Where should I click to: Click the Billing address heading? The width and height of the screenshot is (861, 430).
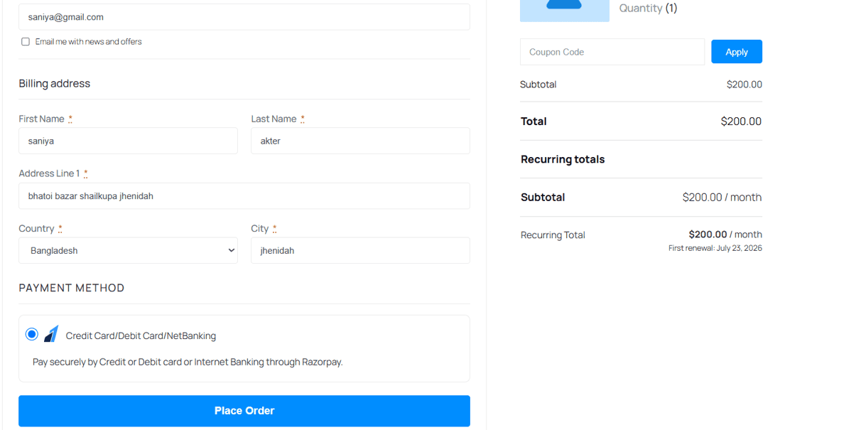(x=55, y=83)
